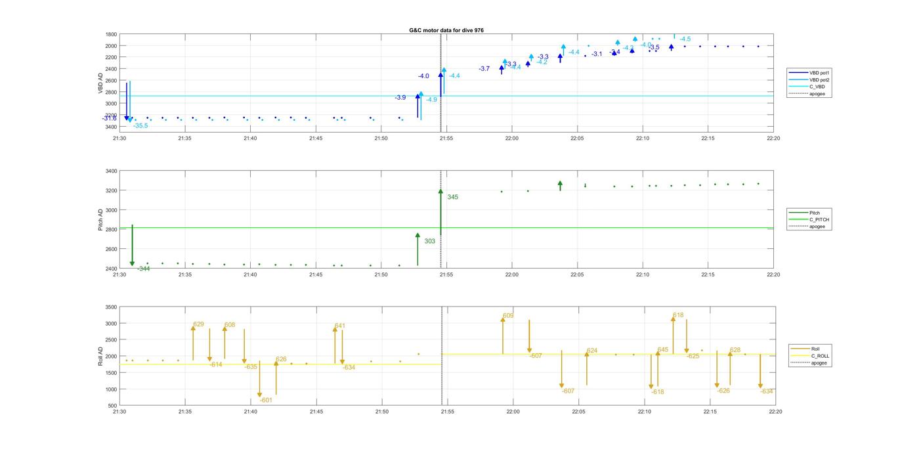The height and width of the screenshot is (455, 919).
Task: Click the "-31.6" VBD data label
Action: (110, 118)
